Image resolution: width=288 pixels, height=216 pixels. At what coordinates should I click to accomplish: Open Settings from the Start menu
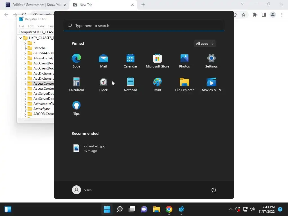click(211, 61)
